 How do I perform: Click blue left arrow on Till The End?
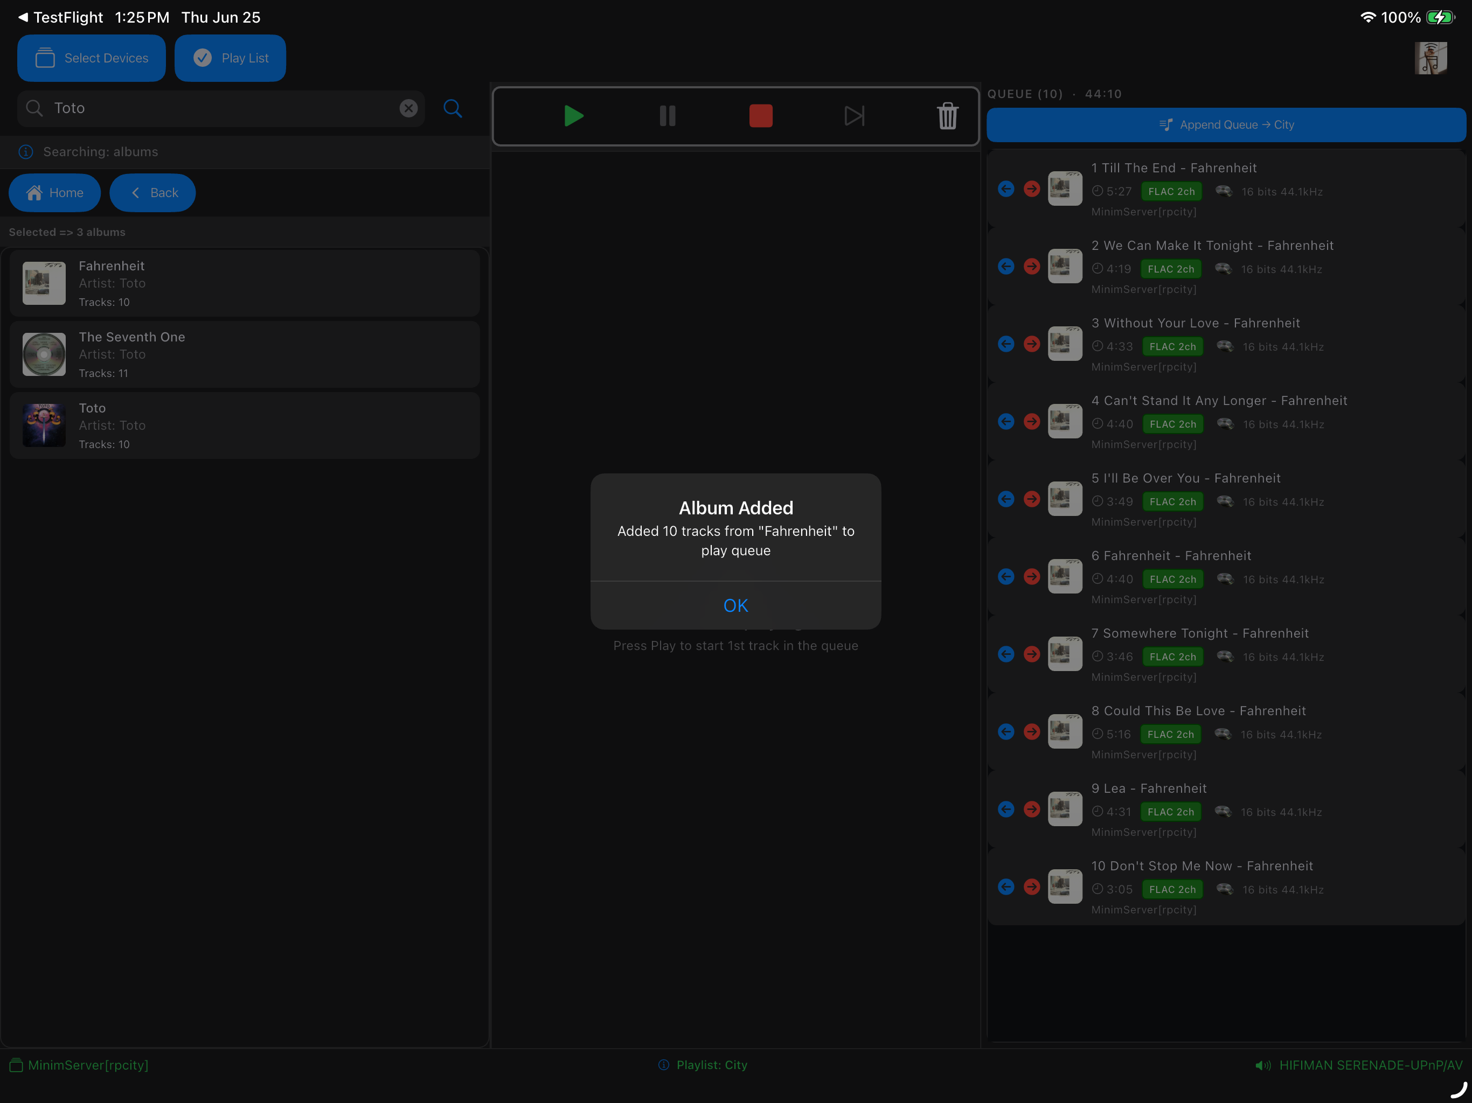point(1006,189)
